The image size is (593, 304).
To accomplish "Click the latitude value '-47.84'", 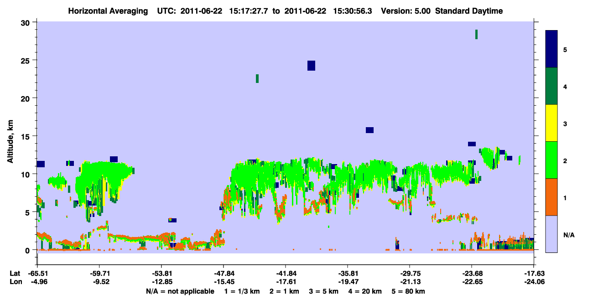I will (224, 273).
